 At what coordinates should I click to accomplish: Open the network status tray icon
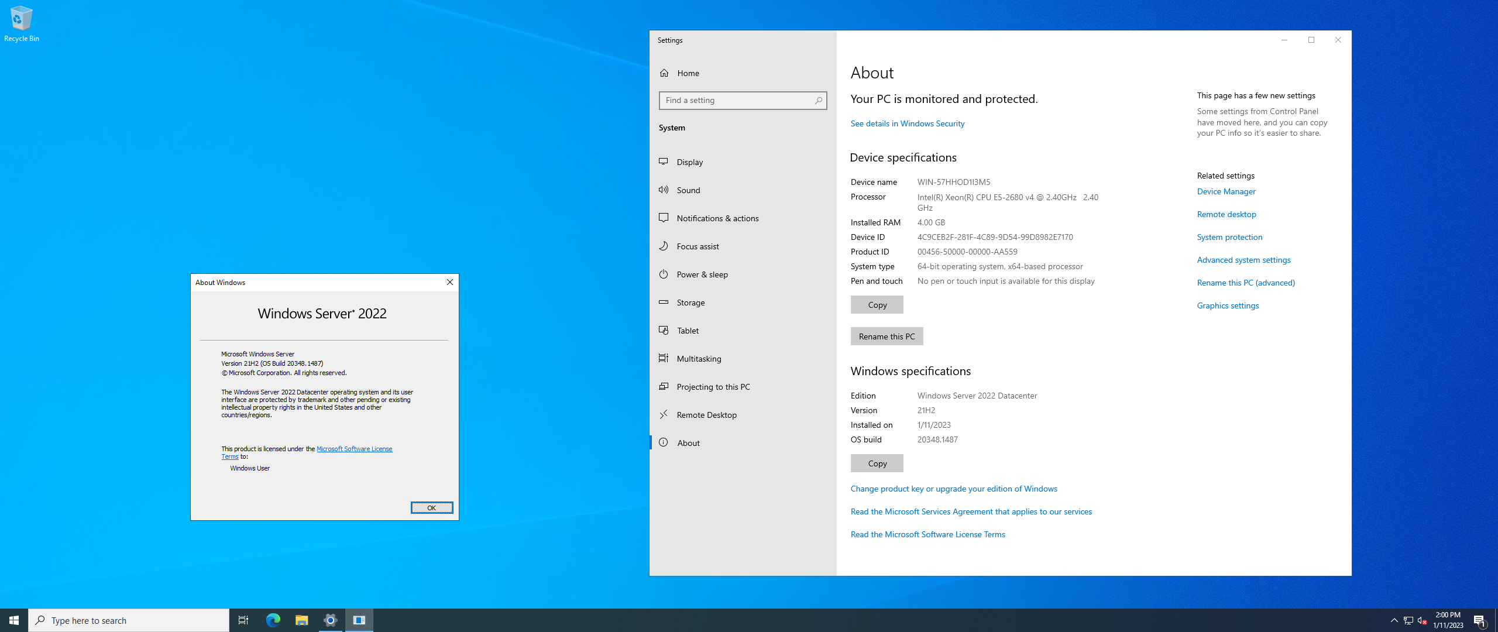coord(1408,620)
